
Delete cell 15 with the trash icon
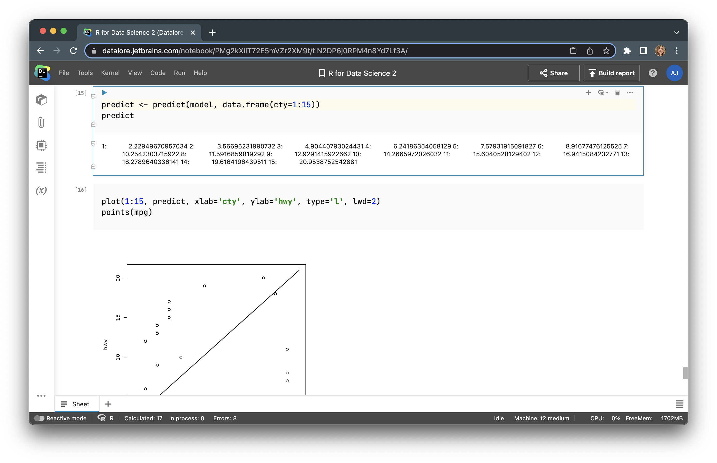coord(617,93)
